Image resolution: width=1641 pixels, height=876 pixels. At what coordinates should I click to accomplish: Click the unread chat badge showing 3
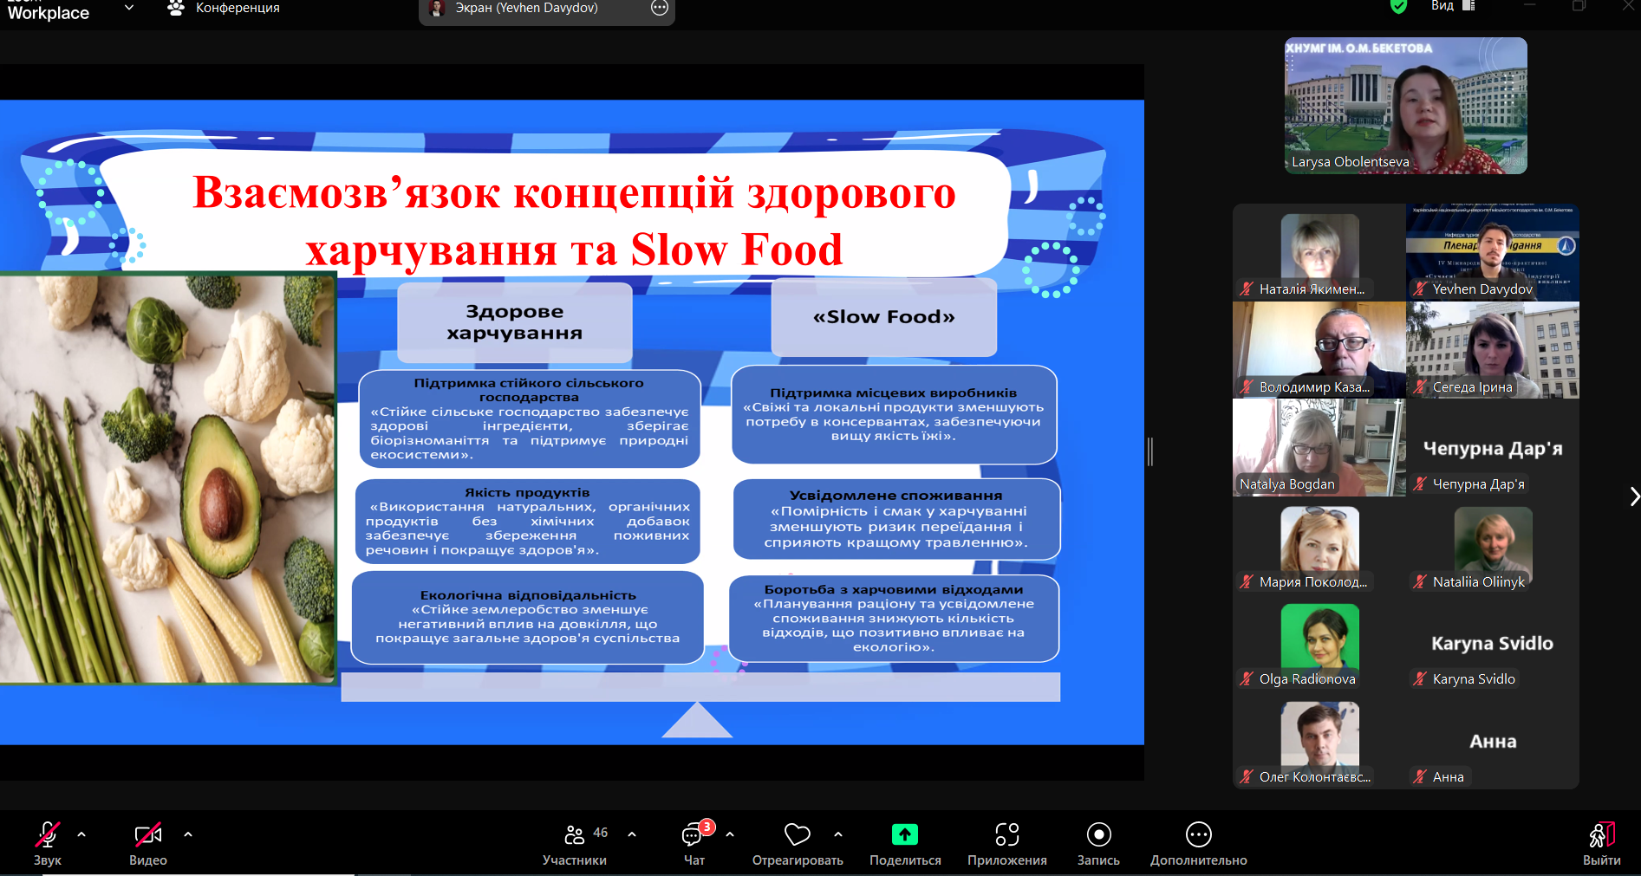[707, 827]
